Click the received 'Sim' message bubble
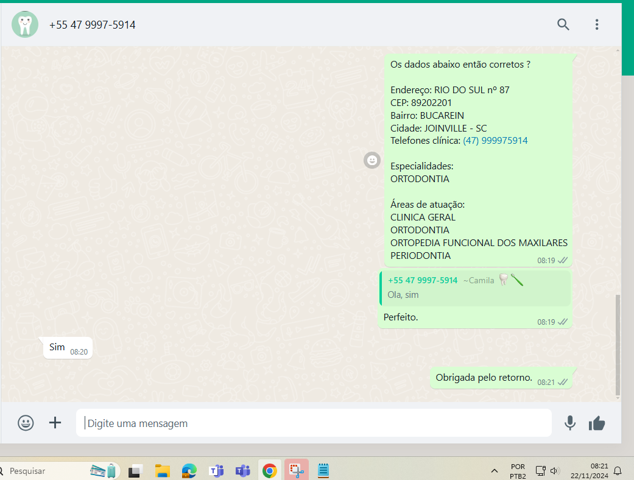Viewport: 634px width, 480px height. (x=68, y=348)
